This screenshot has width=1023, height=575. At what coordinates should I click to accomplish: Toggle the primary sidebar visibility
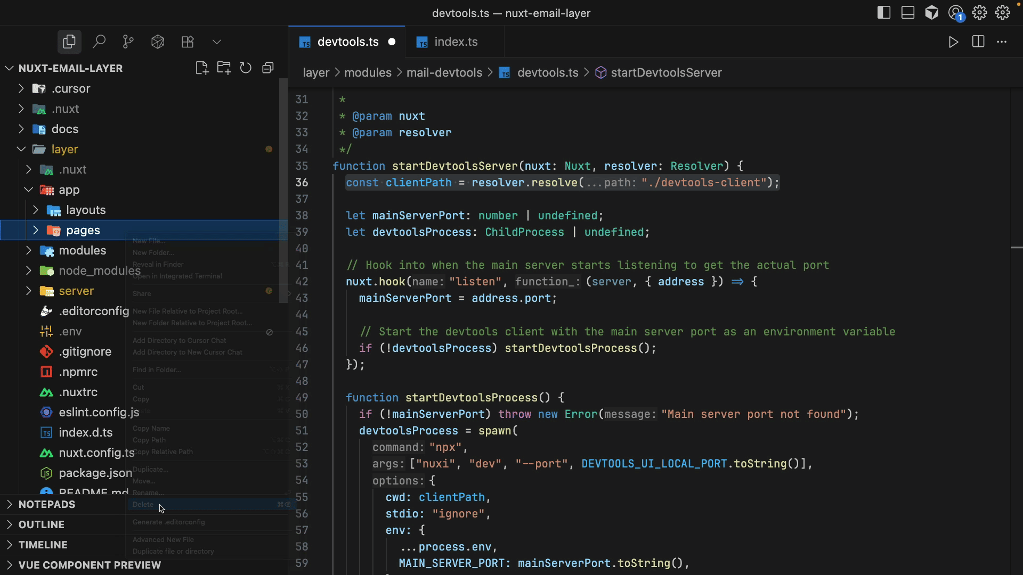coord(884,13)
